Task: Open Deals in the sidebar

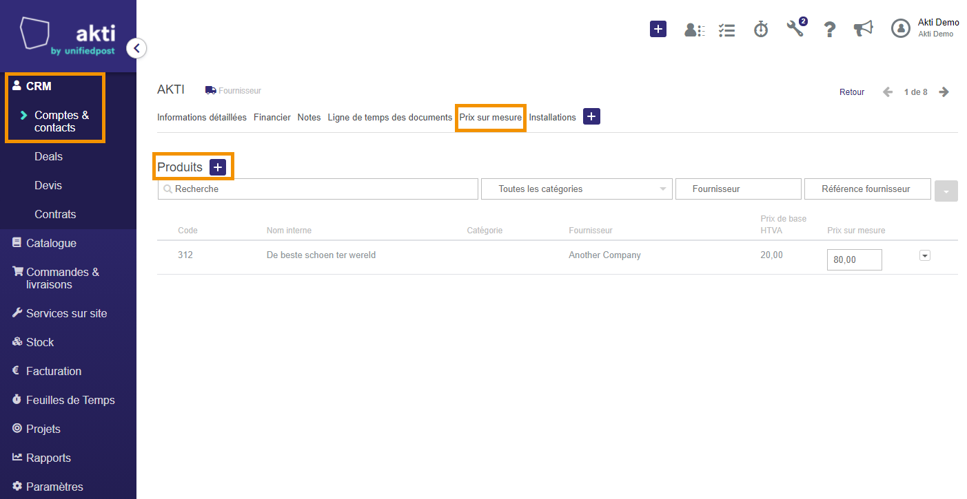Action: 48,156
